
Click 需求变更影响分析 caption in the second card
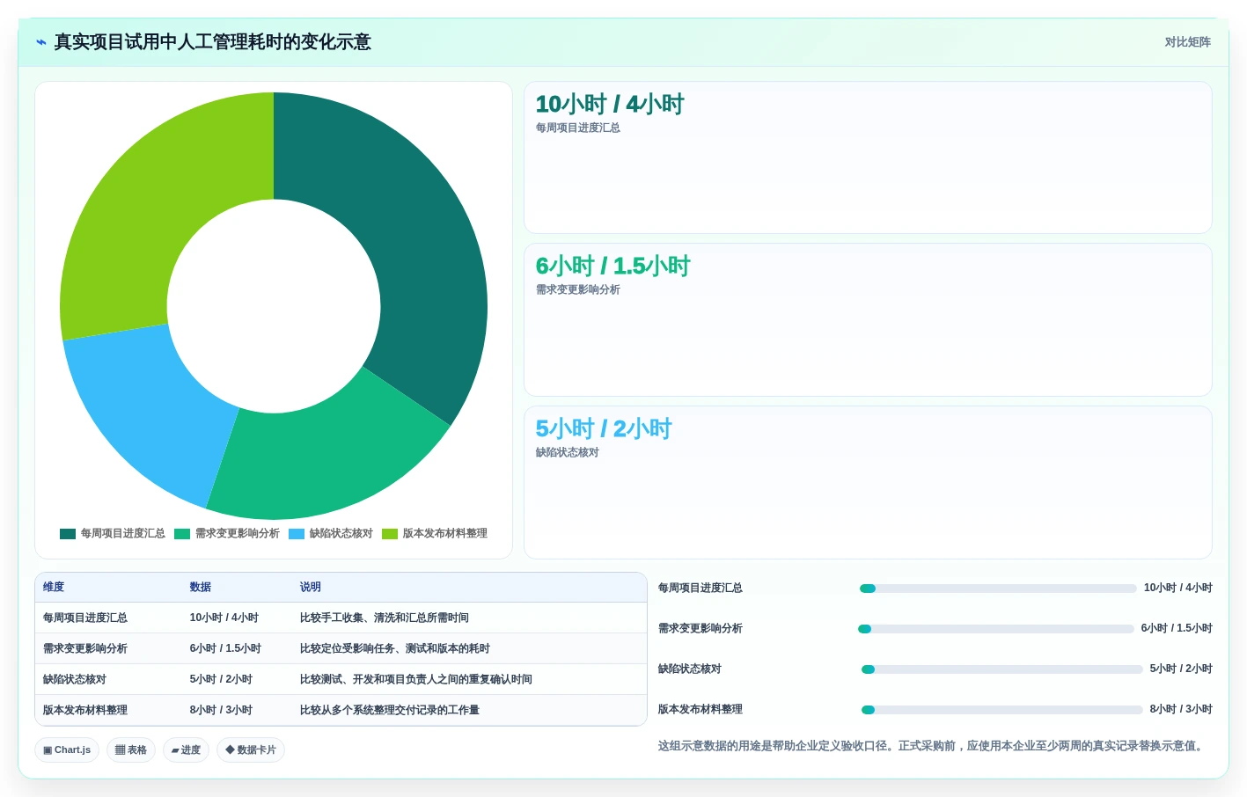pyautogui.click(x=578, y=290)
